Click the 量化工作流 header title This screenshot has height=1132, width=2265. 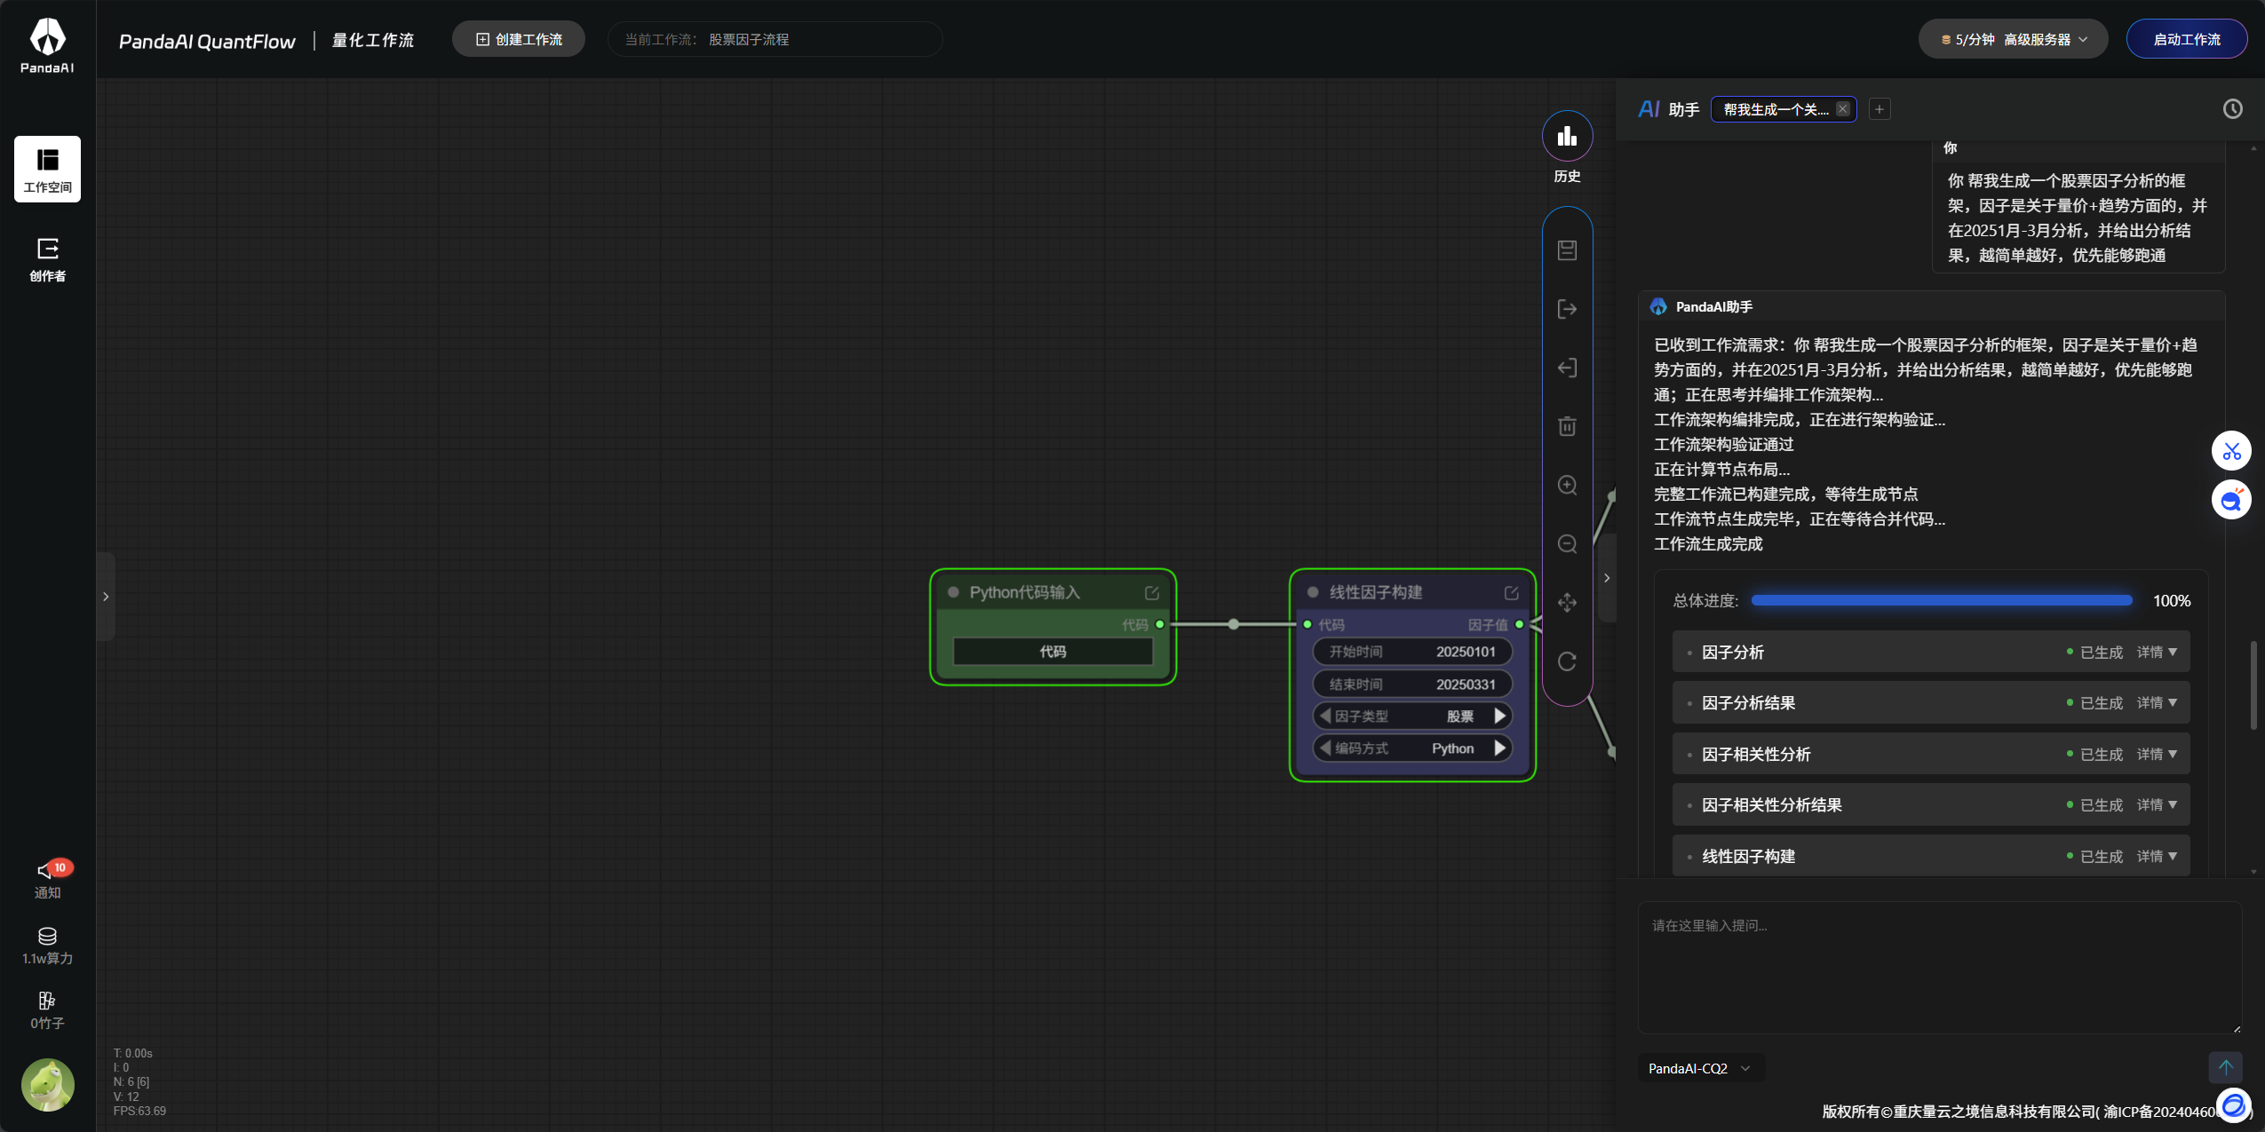point(373,40)
